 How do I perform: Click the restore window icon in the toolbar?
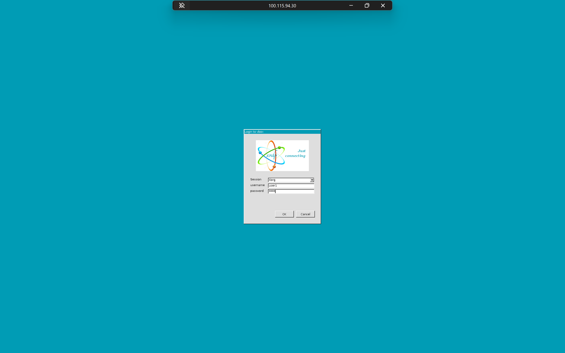(x=367, y=5)
